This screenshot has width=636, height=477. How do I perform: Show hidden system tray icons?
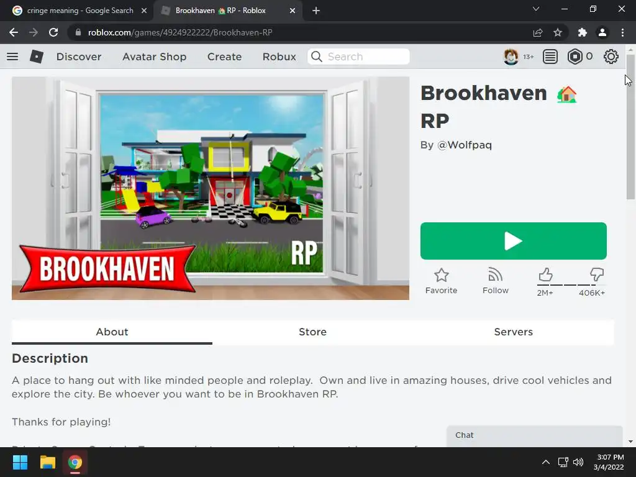(546, 462)
